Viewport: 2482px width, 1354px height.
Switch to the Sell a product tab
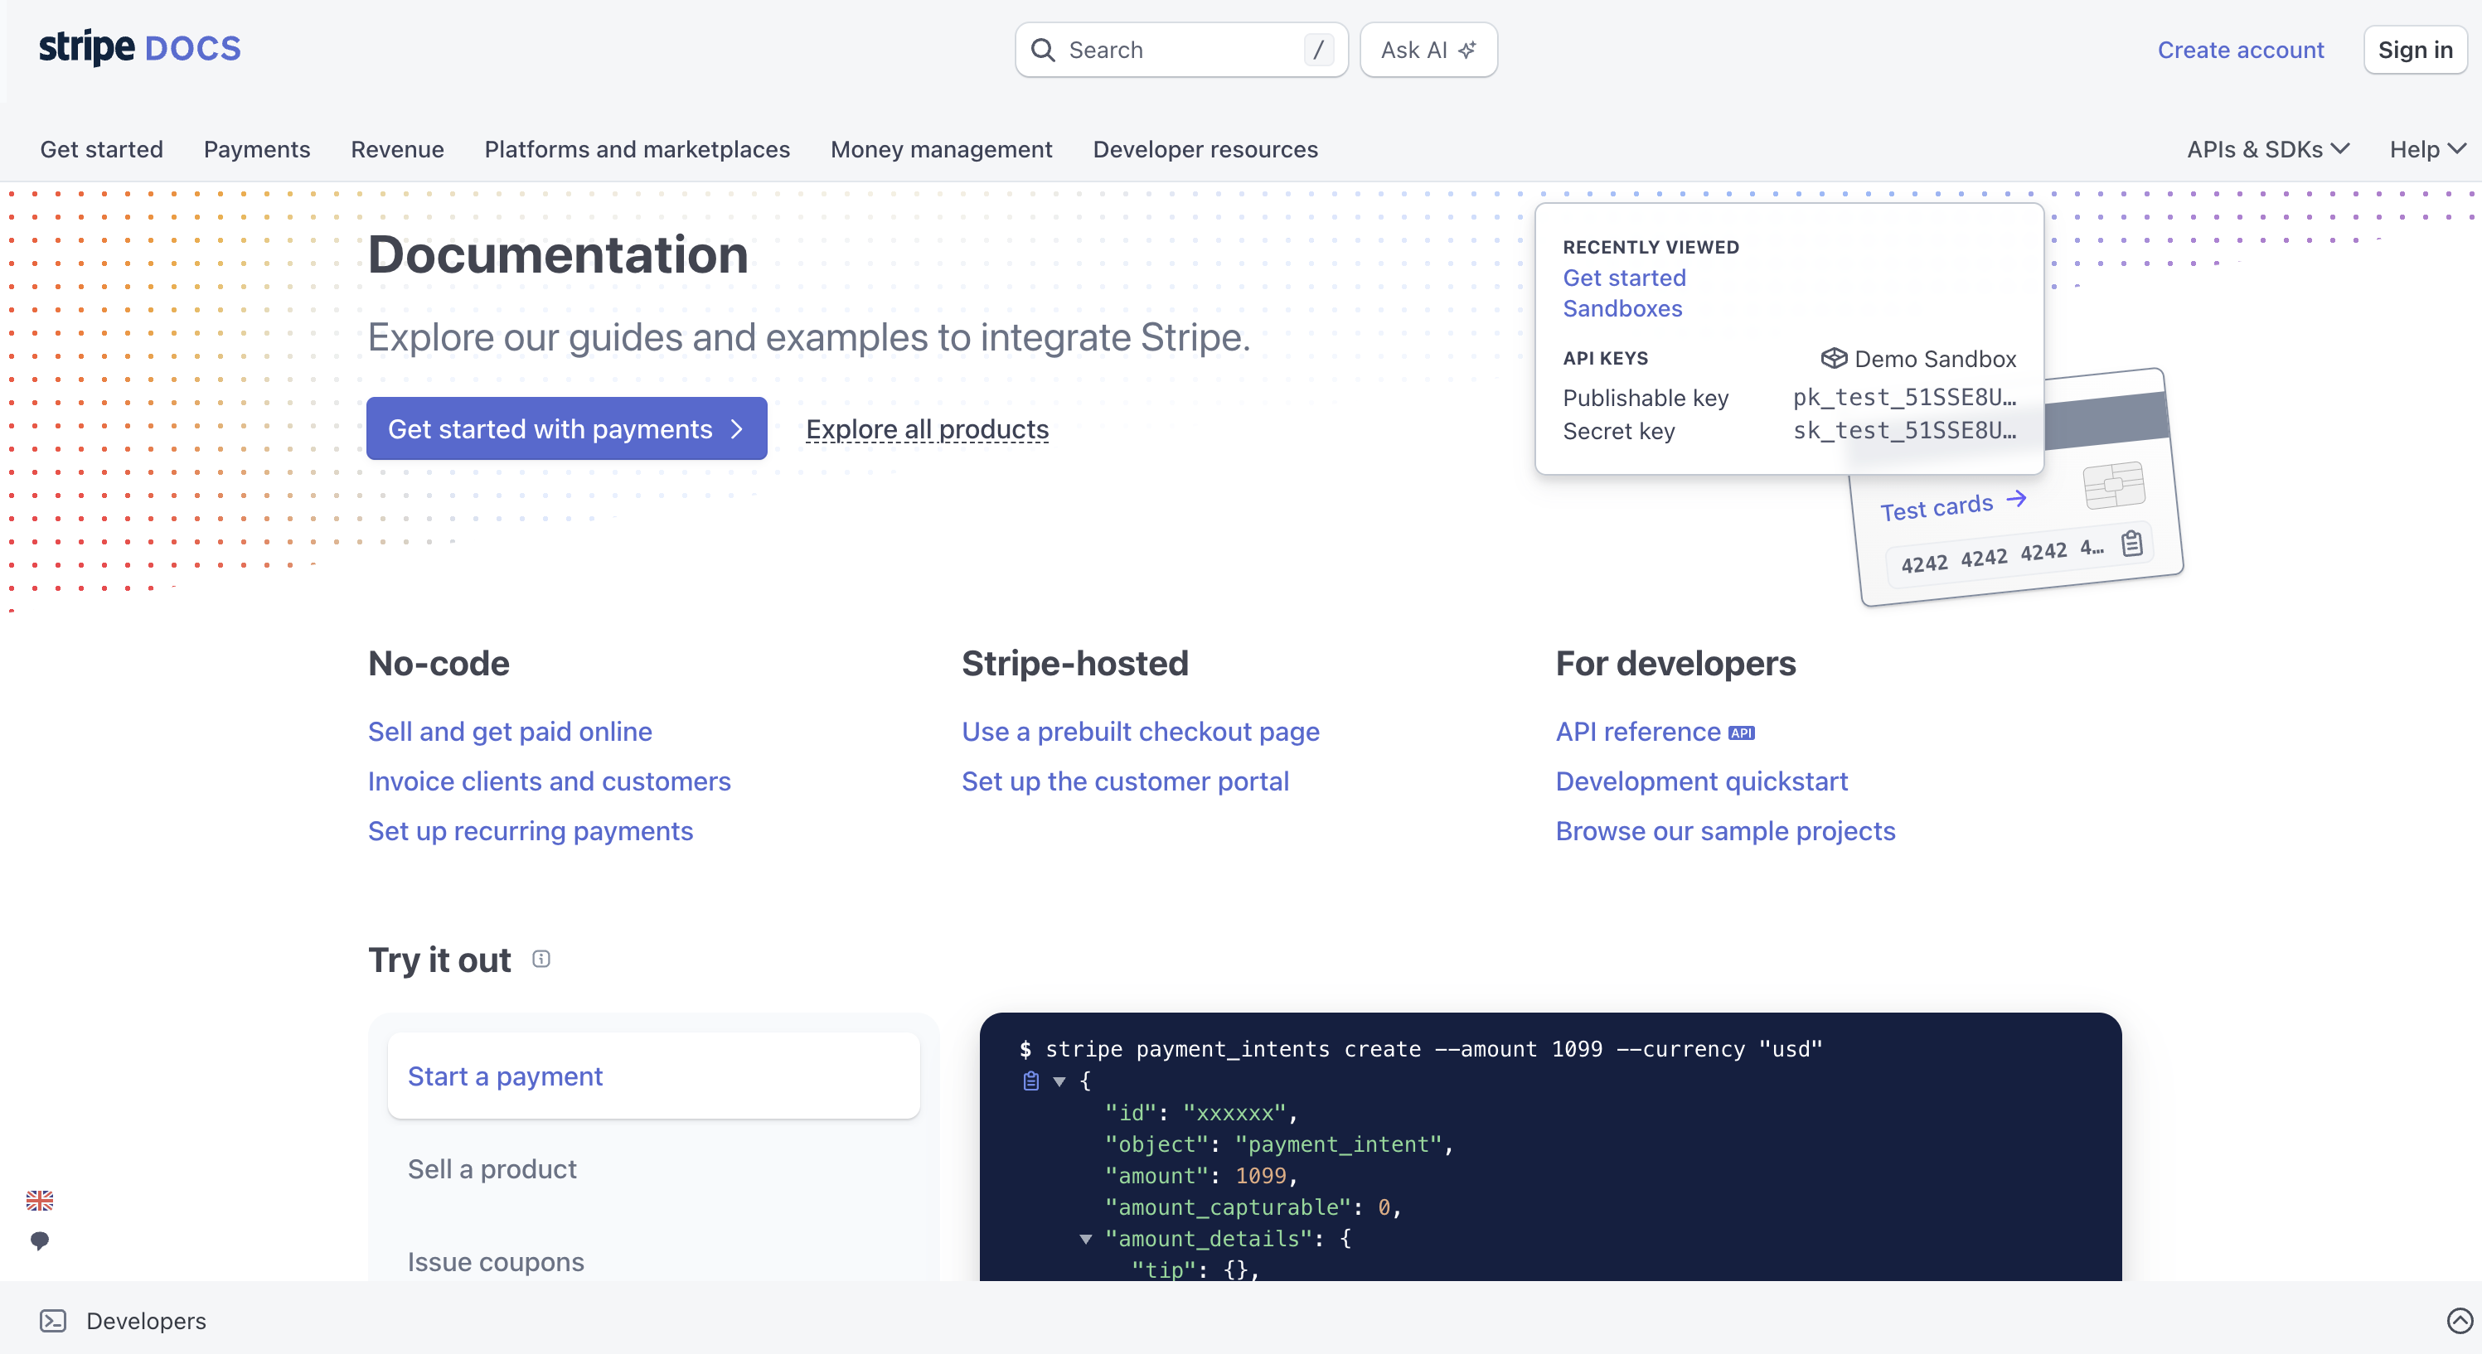tap(492, 1168)
